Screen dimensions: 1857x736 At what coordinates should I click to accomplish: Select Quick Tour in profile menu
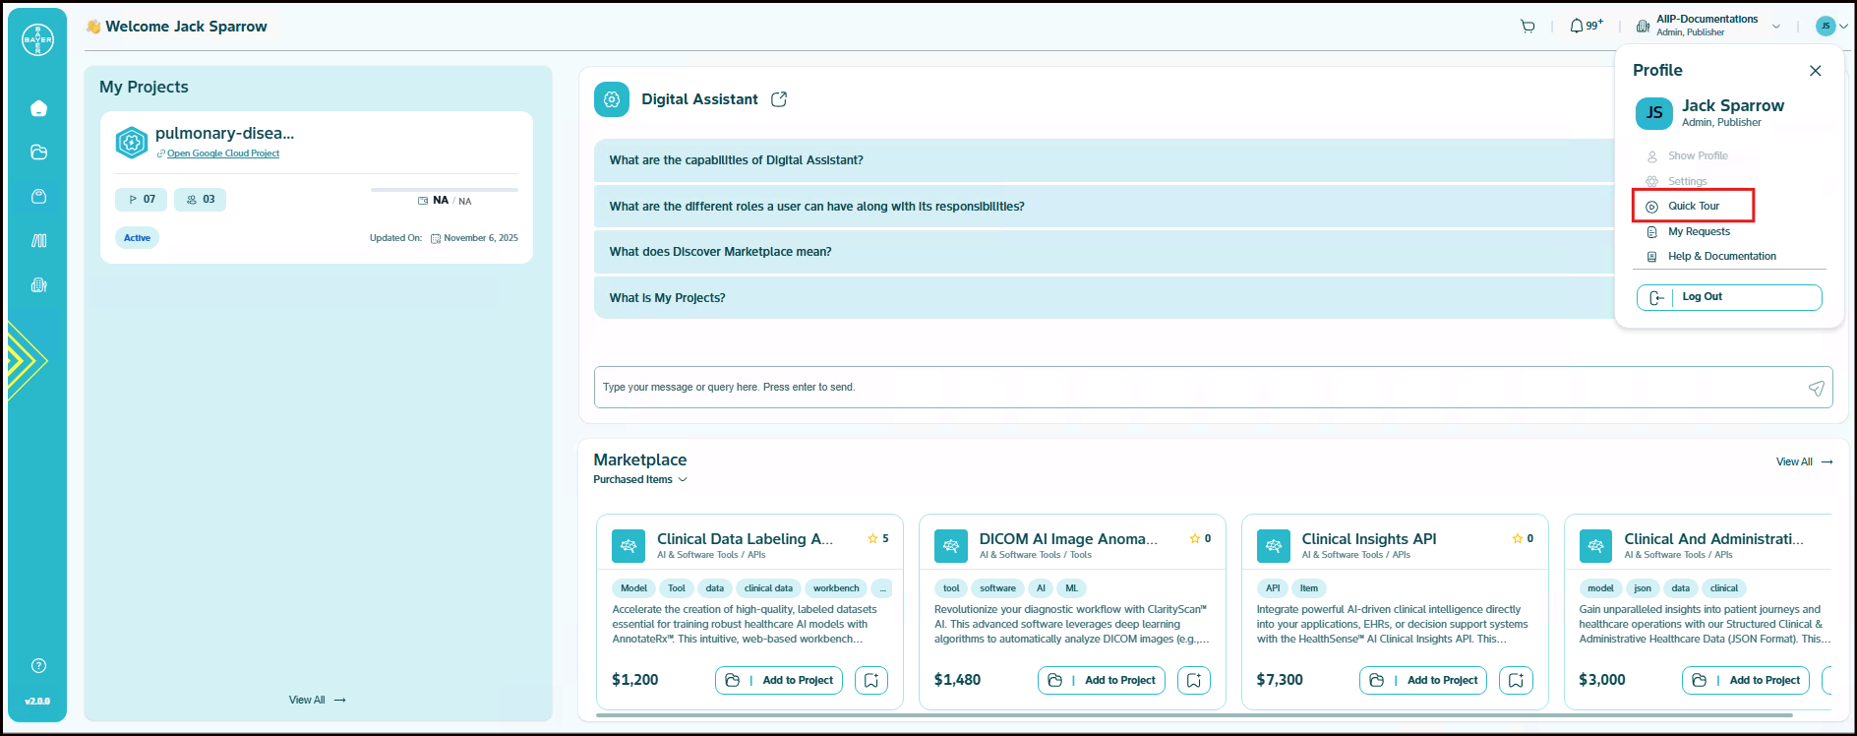click(x=1694, y=207)
